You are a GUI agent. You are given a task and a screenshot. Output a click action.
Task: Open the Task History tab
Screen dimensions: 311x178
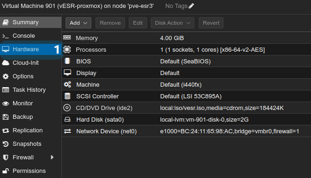point(31,90)
